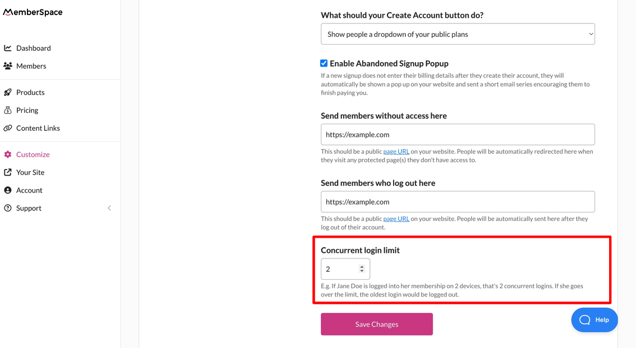Click the Dashboard chart icon
The height and width of the screenshot is (348, 636).
click(x=8, y=48)
